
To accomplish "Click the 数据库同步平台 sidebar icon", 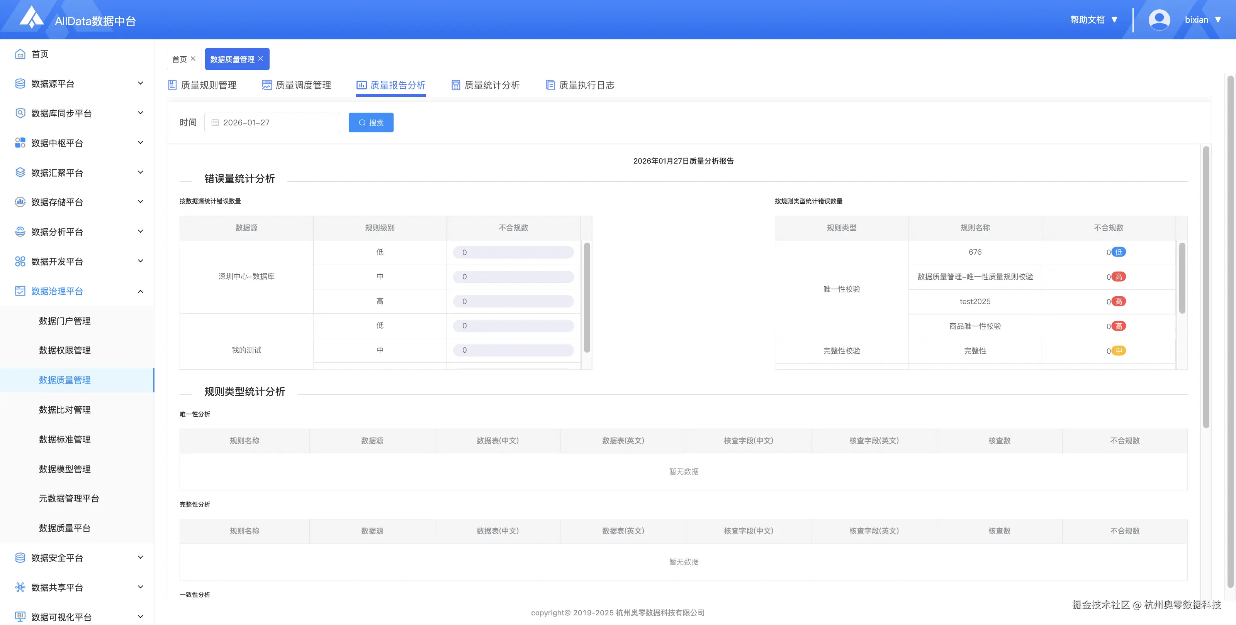I will click(x=20, y=113).
